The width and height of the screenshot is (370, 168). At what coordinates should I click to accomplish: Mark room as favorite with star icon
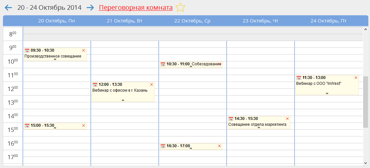[x=180, y=7]
